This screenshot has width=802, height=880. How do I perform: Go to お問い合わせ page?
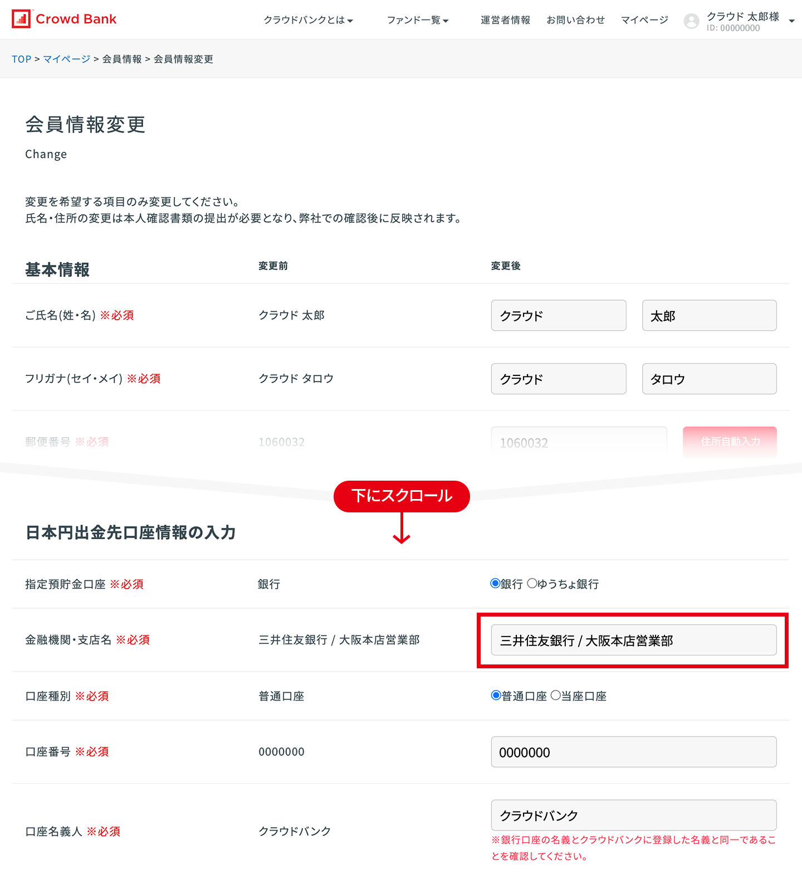tap(575, 20)
